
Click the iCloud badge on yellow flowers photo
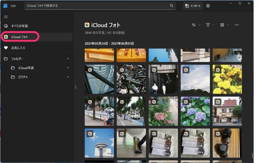click(217, 70)
